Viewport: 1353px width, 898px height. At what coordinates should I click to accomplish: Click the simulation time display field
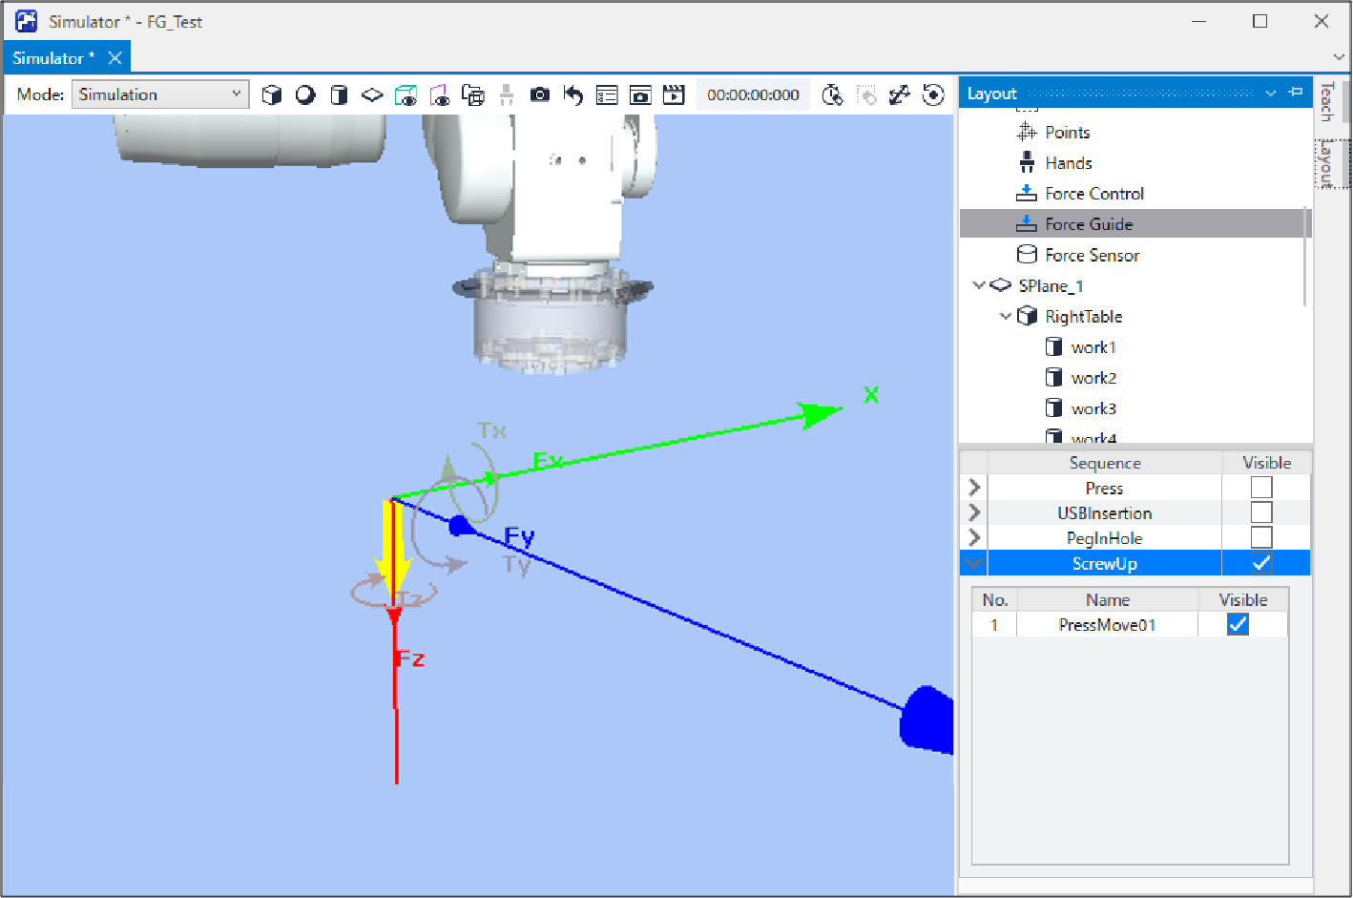pos(753,94)
